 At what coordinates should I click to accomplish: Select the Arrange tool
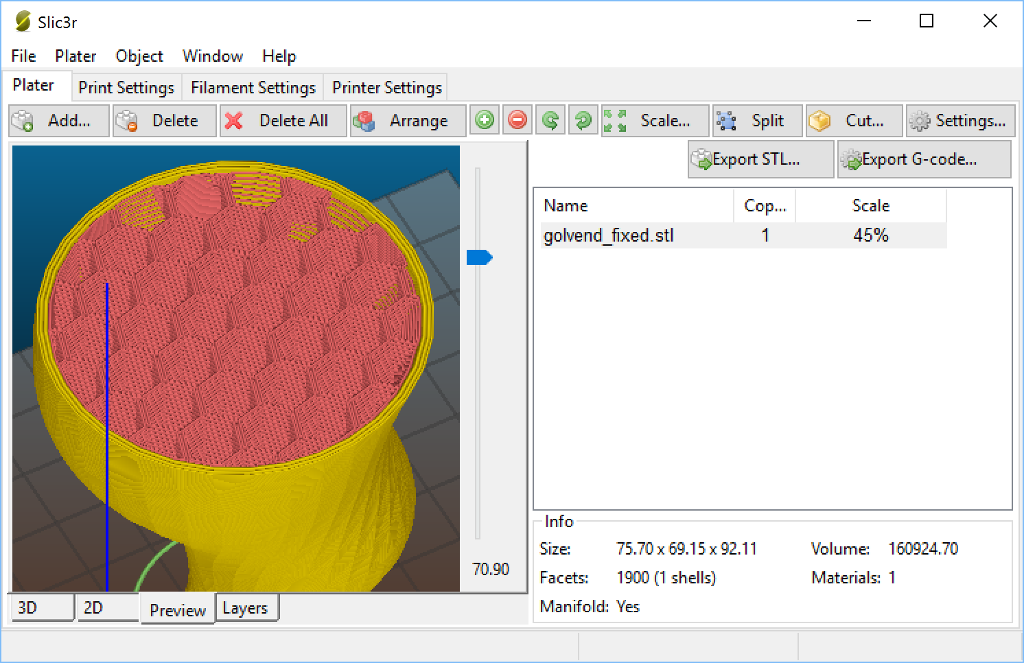click(x=408, y=121)
